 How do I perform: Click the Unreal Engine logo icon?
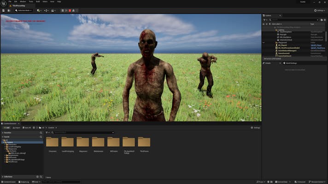click(x=4, y=4)
